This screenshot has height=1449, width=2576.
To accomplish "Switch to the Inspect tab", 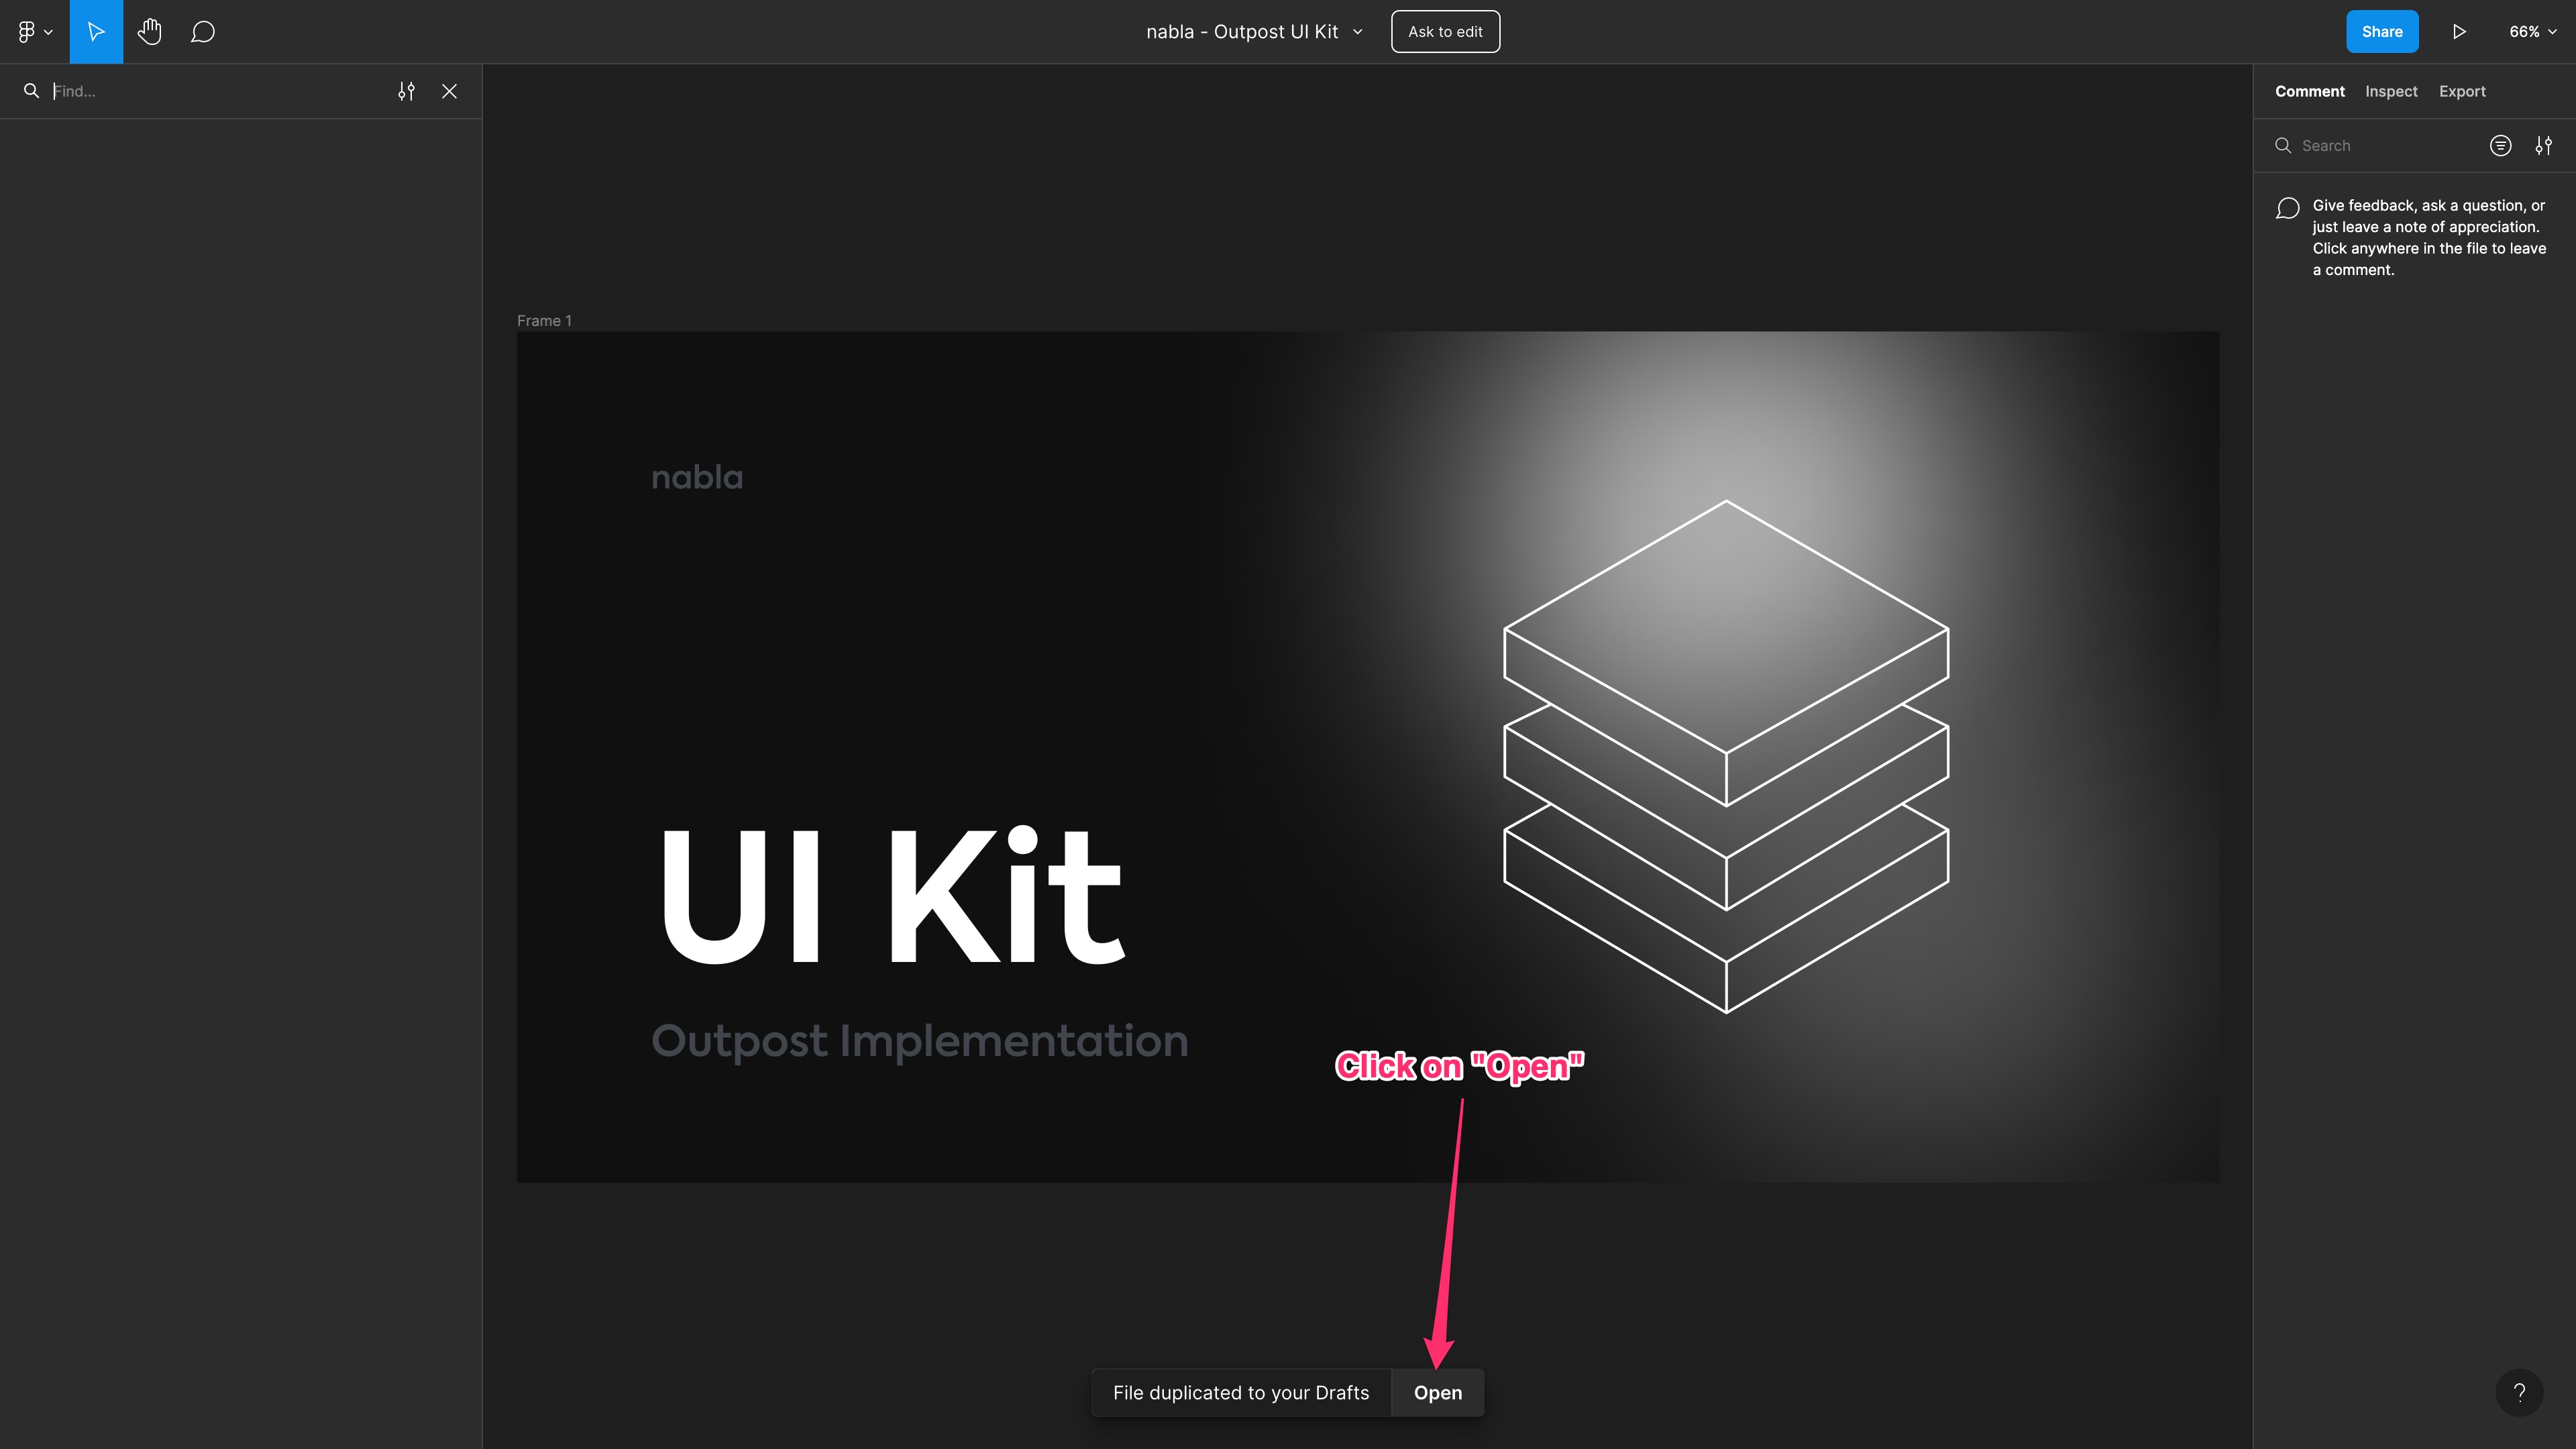I will [2391, 91].
